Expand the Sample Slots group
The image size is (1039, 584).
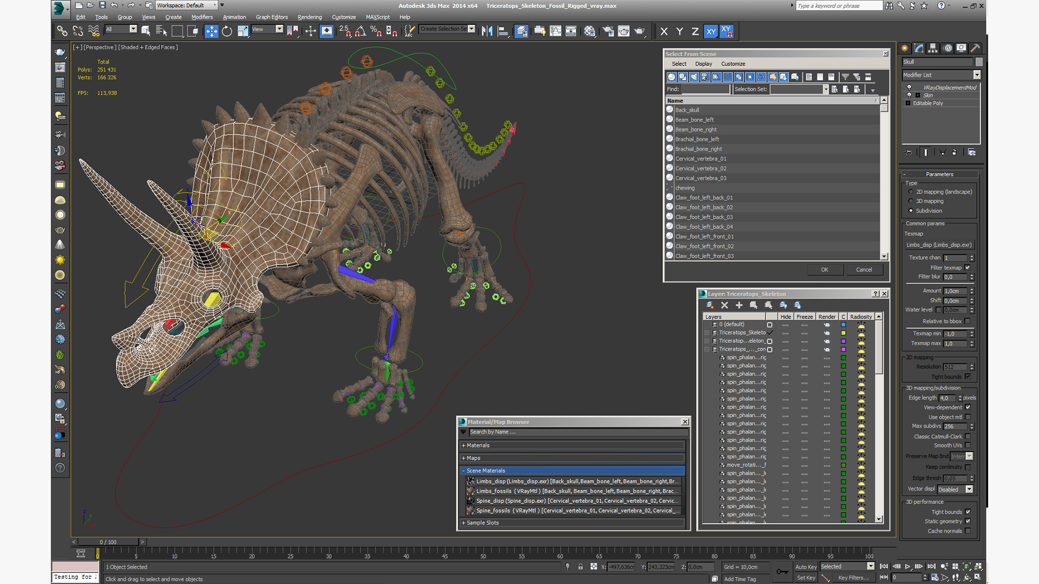[x=573, y=523]
